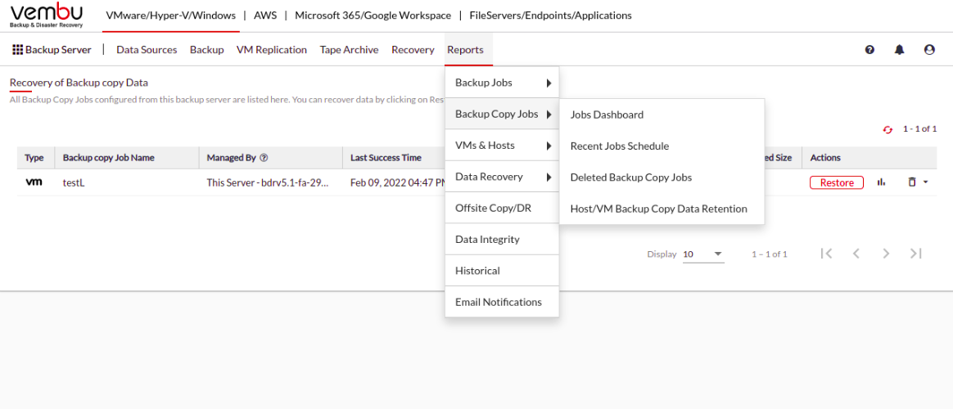The image size is (953, 409).
Task: Go to next page arrow
Action: tap(886, 254)
